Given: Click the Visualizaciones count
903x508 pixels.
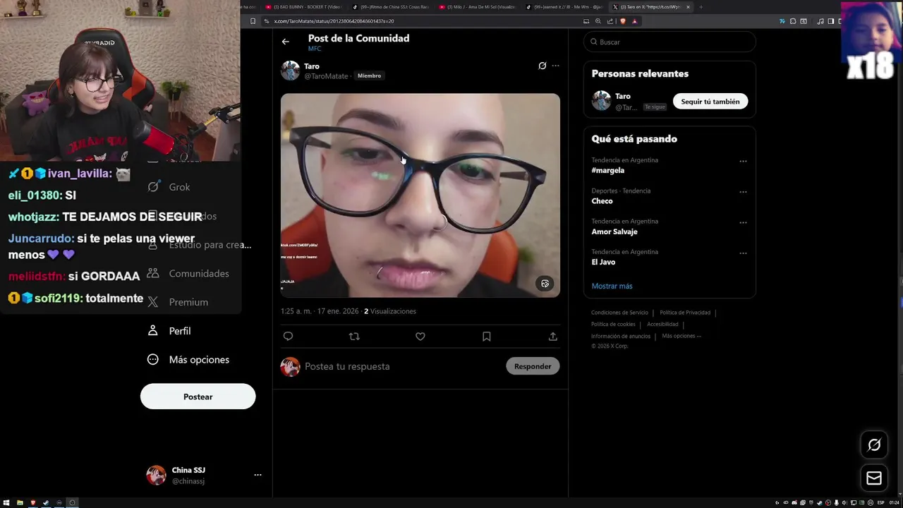Looking at the screenshot, I should click(390, 311).
